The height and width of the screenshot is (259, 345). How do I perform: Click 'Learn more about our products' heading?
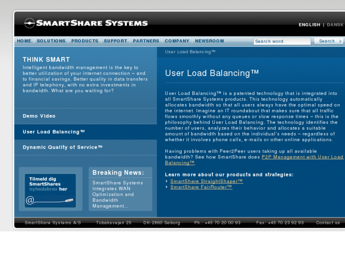(x=229, y=174)
